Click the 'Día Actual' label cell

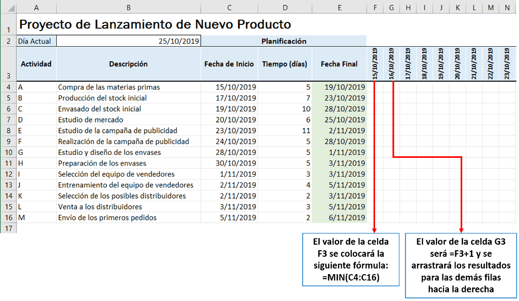coord(35,41)
